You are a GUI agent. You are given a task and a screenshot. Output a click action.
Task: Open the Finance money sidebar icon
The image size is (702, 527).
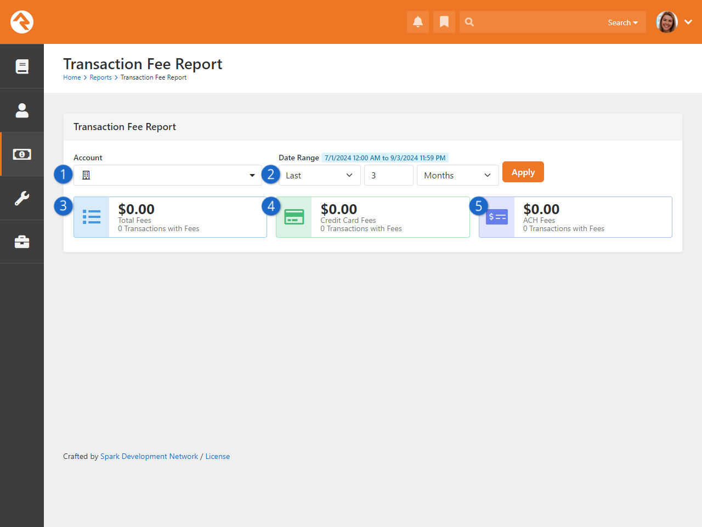coord(22,154)
